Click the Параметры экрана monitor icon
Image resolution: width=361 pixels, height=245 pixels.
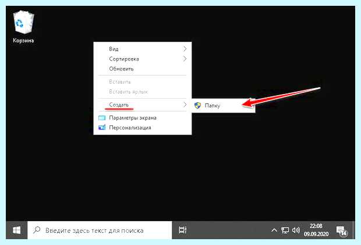[x=102, y=118]
